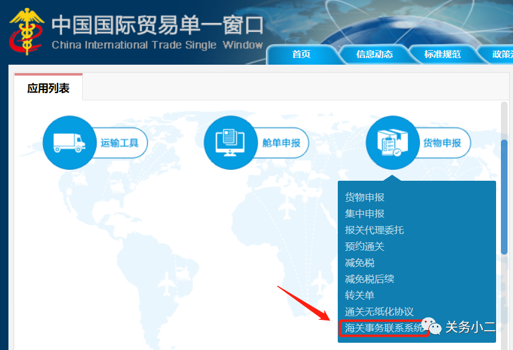
Task: Click the truck icon for 运输工具
Action: click(x=69, y=143)
